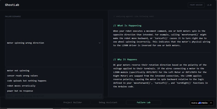Click the chevron arrow of the scenario select
The height and width of the screenshot is (109, 217).
coord(100,43)
